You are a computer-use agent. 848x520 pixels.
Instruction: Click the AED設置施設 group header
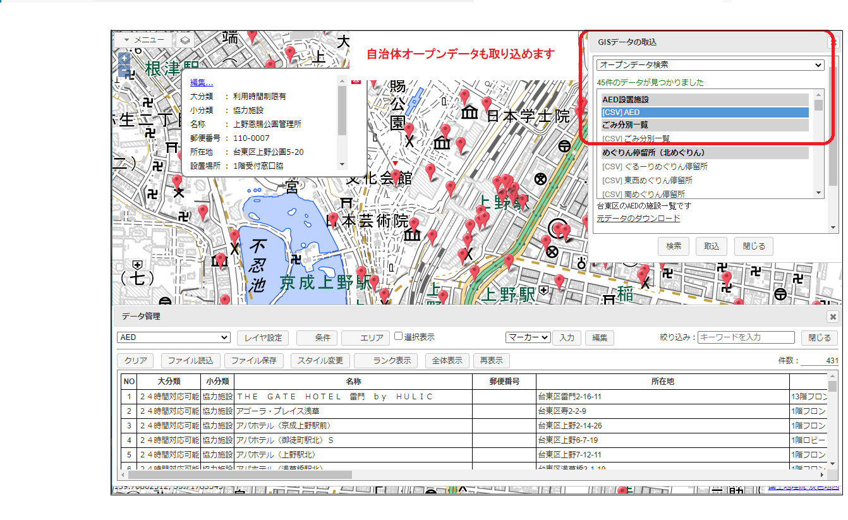[x=705, y=100]
